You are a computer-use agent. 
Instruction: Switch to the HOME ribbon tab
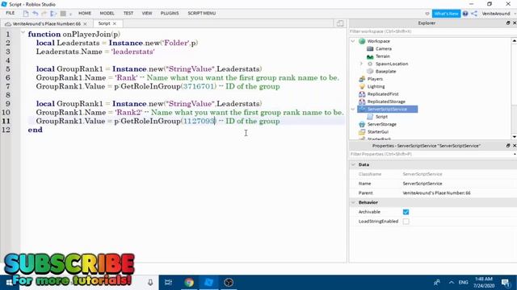pos(85,13)
